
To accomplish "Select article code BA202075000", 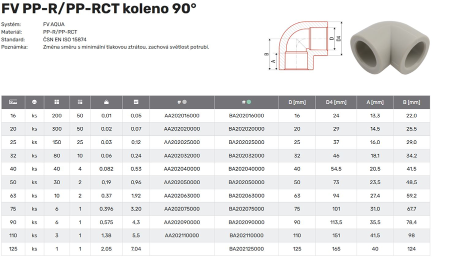I will [x=246, y=209].
